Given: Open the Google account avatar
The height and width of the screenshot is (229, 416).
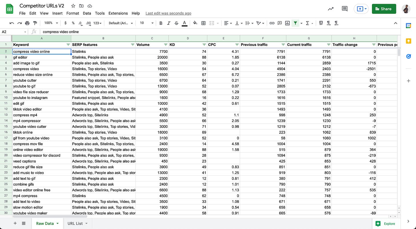Looking at the screenshot, I should [x=406, y=9].
